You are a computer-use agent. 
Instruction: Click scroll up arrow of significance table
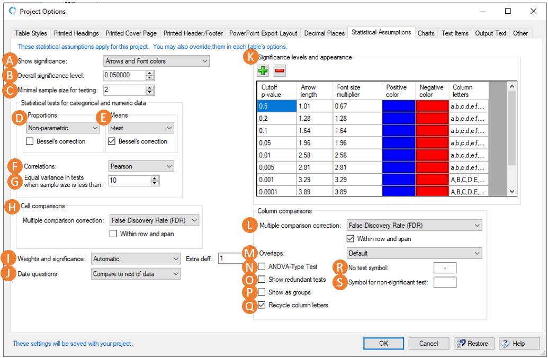click(512, 86)
